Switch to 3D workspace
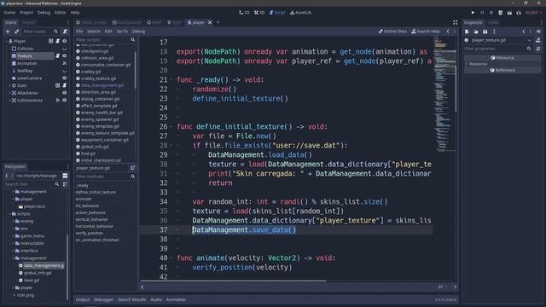 [259, 13]
